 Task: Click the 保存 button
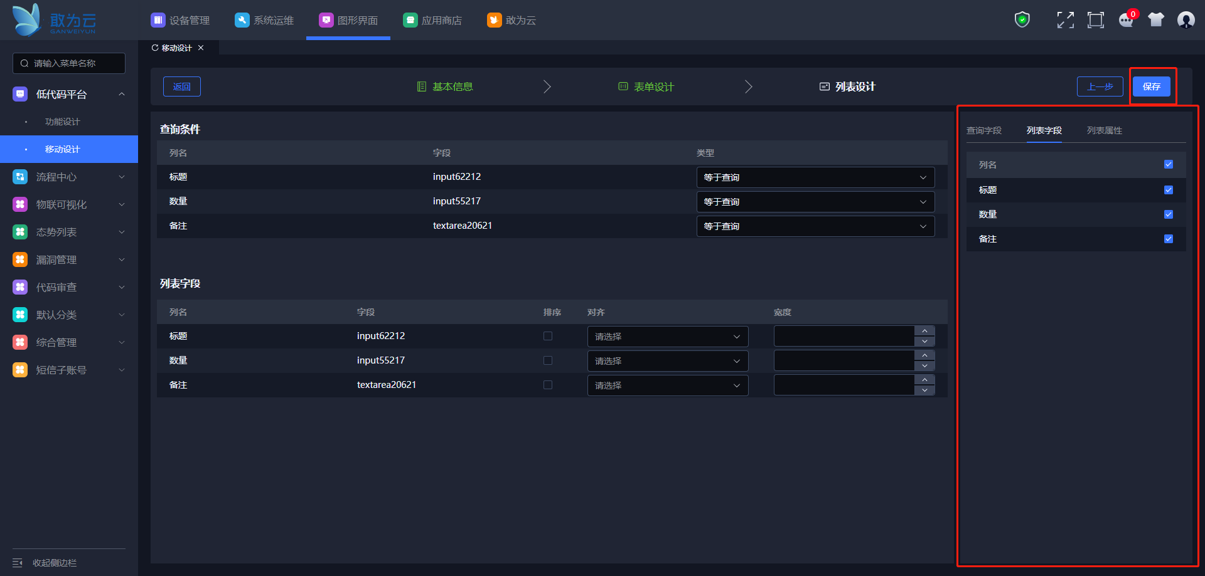click(1151, 86)
